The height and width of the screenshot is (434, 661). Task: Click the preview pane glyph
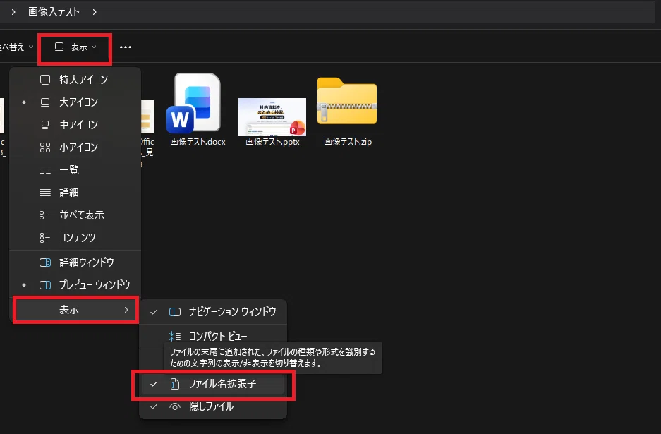pyautogui.click(x=45, y=285)
